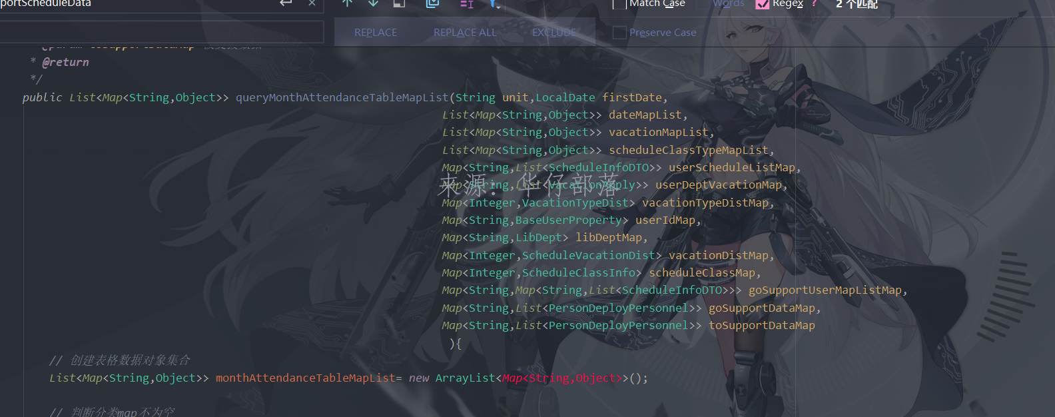The height and width of the screenshot is (417, 1055).
Task: Click the vacationTypeDistMap parameter
Action: 705,203
